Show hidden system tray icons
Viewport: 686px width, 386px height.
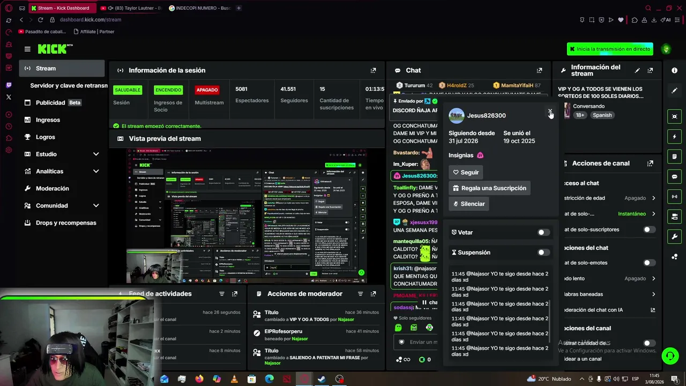pos(582,379)
